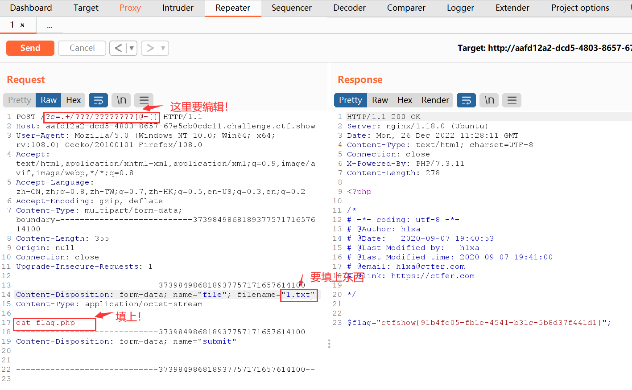Click the "cat flag.php" body line
Screen dimensions: 632x390
click(x=45, y=323)
